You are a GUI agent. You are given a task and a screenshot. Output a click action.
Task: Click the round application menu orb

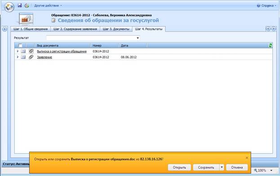(9, 7)
